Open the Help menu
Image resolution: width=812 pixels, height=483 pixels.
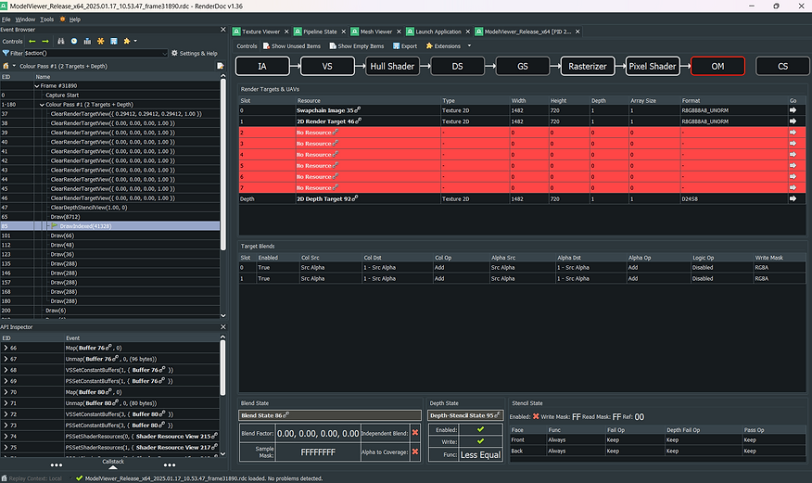click(x=74, y=19)
